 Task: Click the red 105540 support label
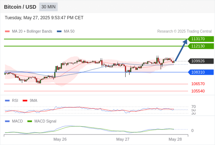(x=198, y=91)
